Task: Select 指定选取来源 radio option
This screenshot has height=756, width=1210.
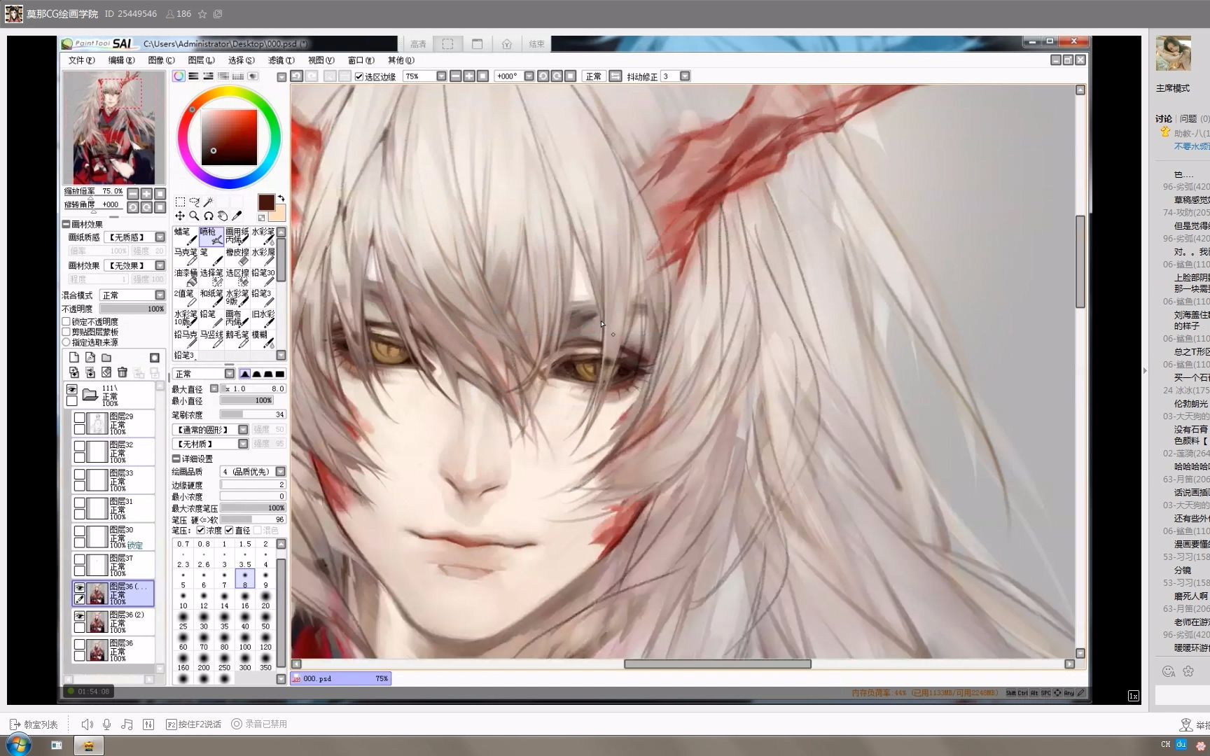Action: pos(67,342)
